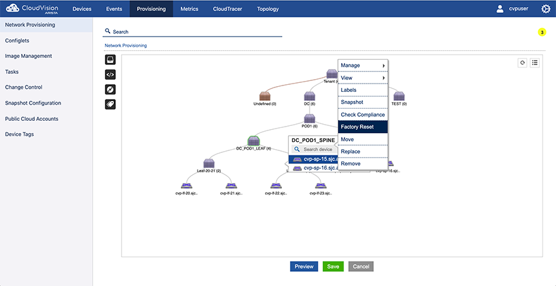Go to Network Provisioning in sidebar
This screenshot has height=286, width=556.
pos(46,25)
